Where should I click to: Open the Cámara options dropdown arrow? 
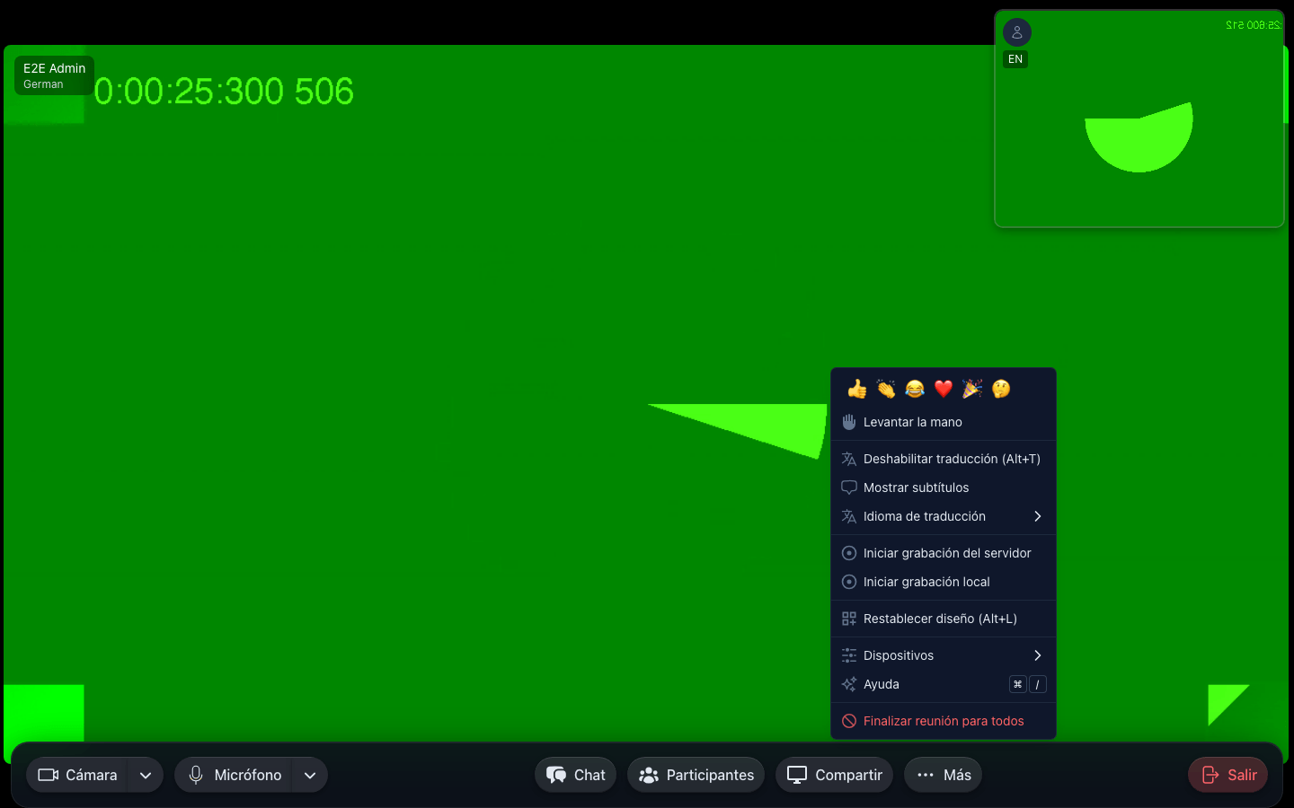pyautogui.click(x=146, y=775)
